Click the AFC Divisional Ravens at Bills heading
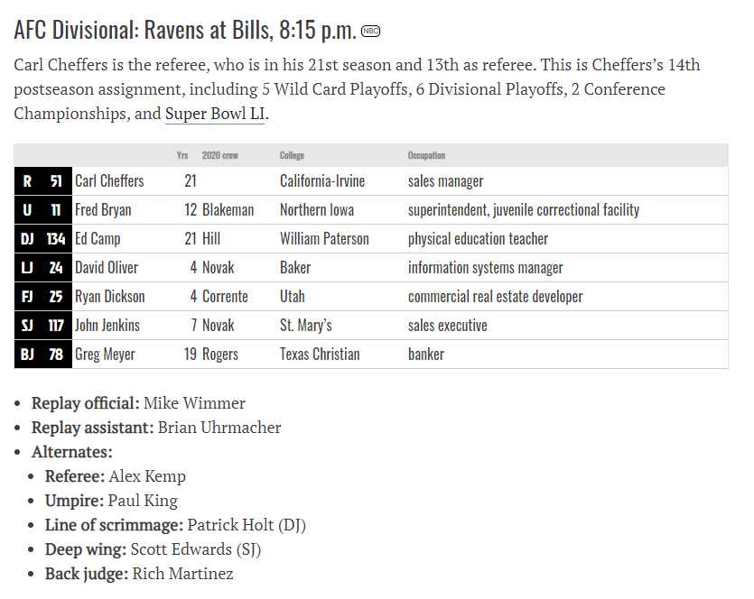 tap(185, 30)
